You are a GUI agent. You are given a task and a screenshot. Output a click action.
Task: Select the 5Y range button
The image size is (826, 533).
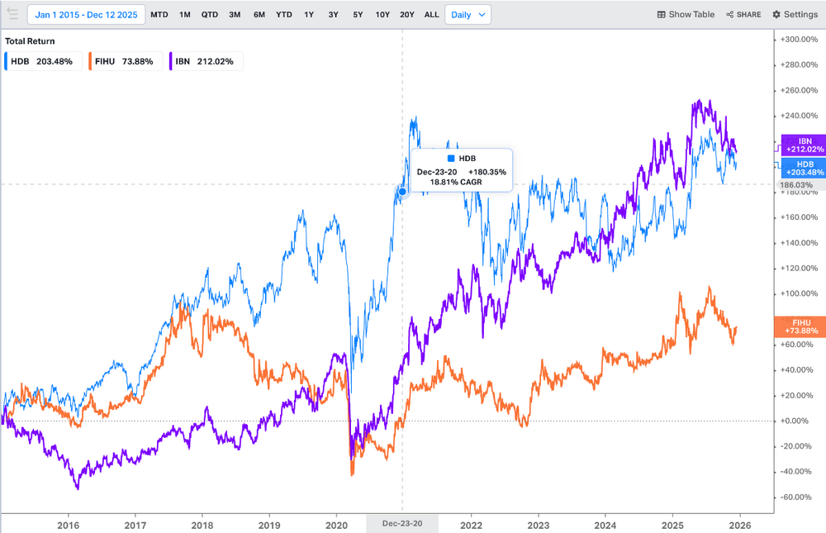[358, 15]
